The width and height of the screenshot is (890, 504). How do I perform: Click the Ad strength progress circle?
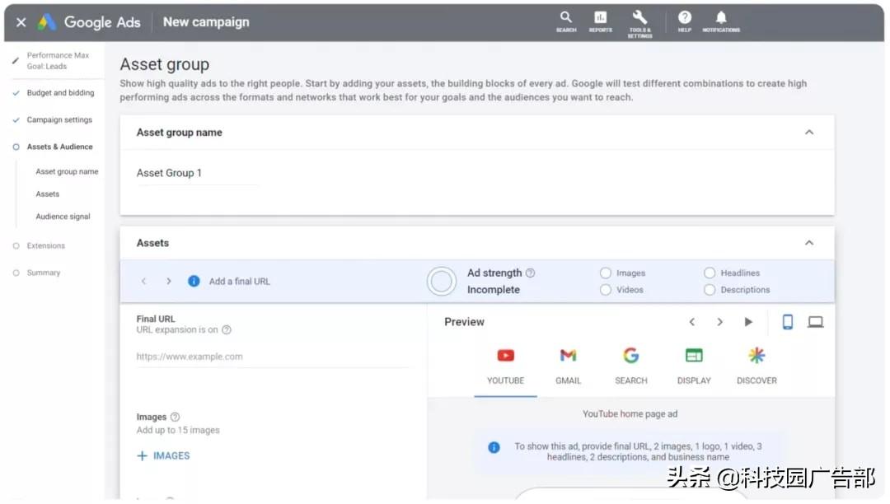[x=442, y=281]
